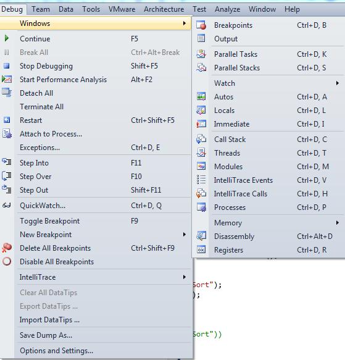345x360 pixels.
Task: Click the Attach to Process icon
Action: (7, 133)
